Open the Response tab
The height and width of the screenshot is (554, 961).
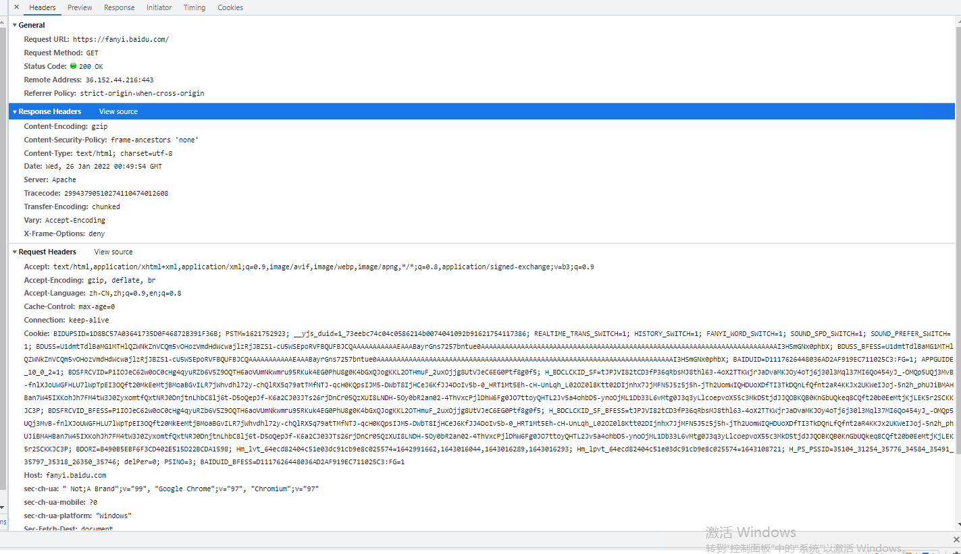(x=119, y=7)
